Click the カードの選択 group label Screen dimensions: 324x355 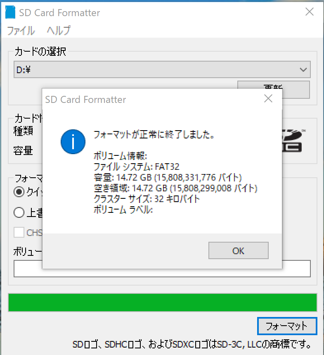(x=40, y=52)
